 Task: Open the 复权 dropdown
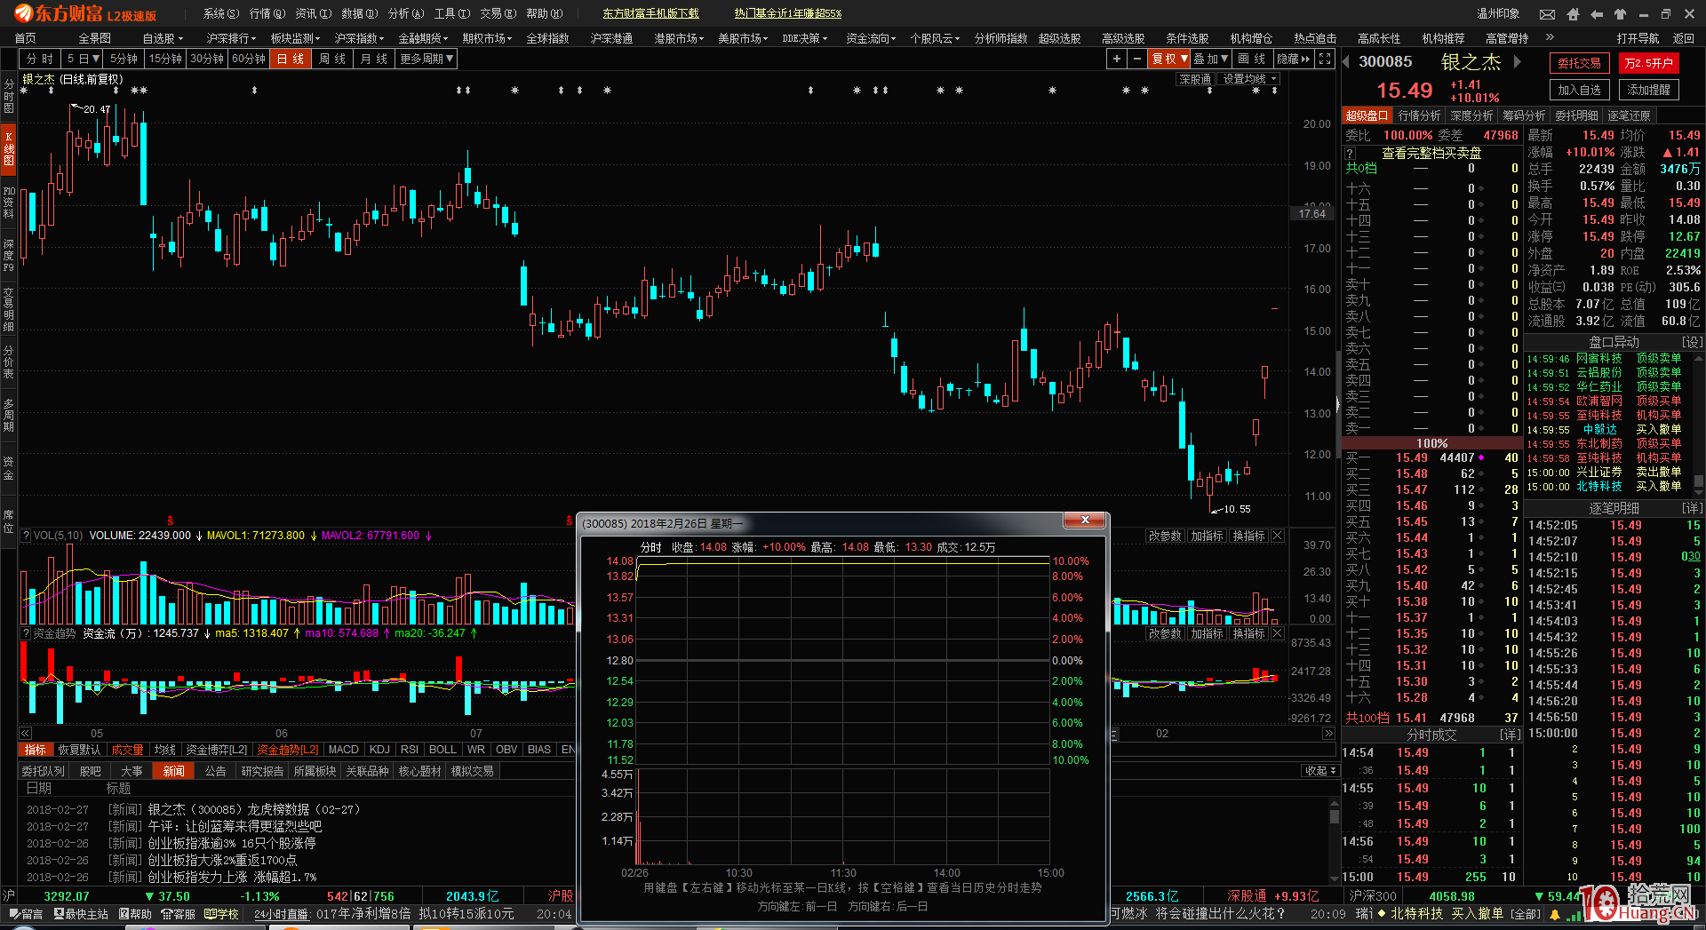1169,59
